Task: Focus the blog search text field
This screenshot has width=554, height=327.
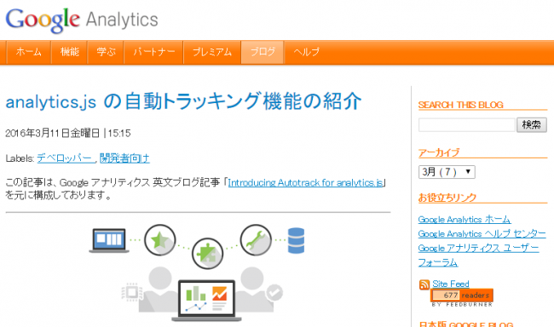Action: [x=467, y=124]
